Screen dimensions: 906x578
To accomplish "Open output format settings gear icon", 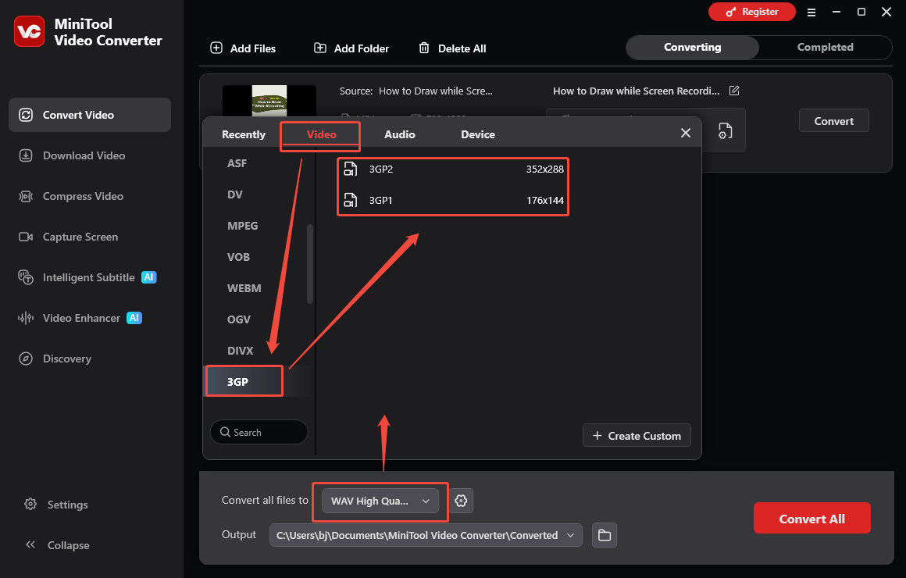I will tap(461, 501).
